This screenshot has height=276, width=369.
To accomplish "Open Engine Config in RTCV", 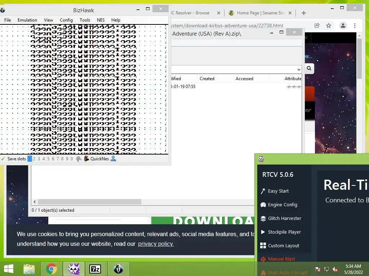I will click(x=283, y=204).
